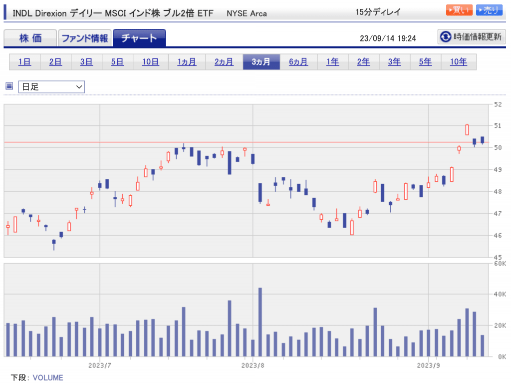Click the 15分ディレイ delay notice
This screenshot has height=385, width=511.
378,12
